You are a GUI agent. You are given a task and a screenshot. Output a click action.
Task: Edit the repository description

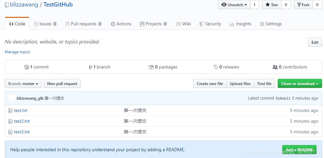315,42
